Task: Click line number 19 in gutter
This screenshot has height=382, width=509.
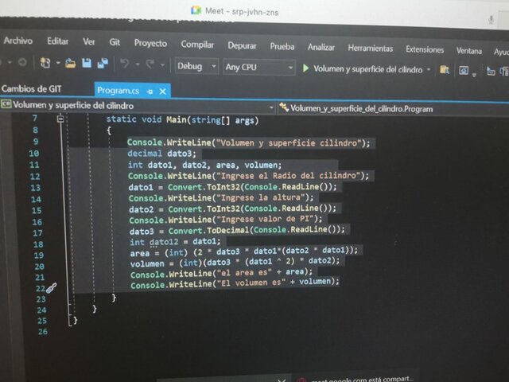Action: click(x=39, y=255)
